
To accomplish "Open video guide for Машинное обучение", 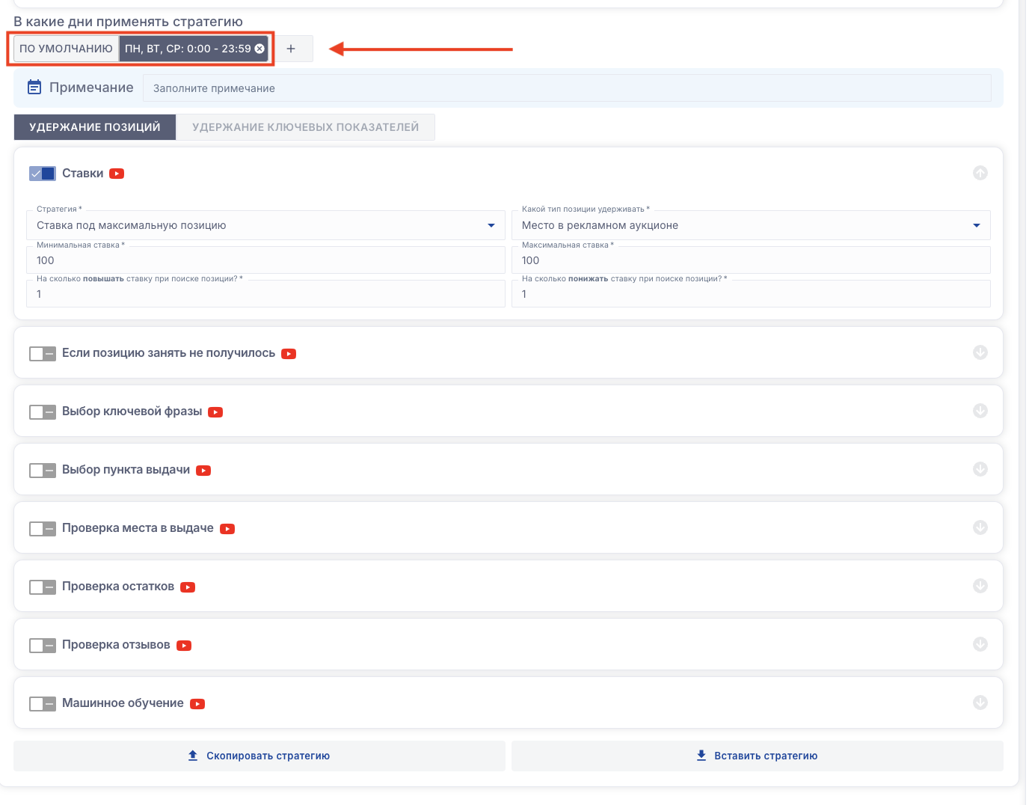I will [x=197, y=704].
